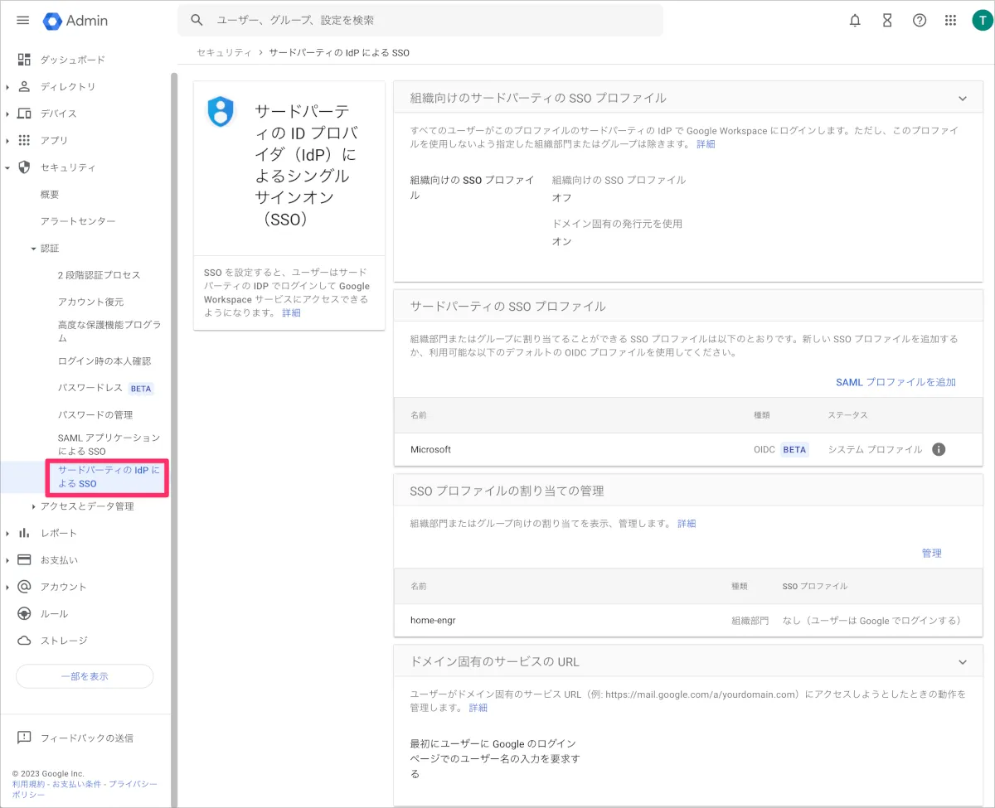Click the user account avatar

pos(981,21)
